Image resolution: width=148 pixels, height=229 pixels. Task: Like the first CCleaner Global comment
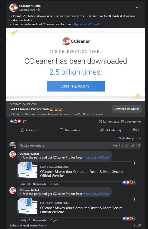(25, 184)
